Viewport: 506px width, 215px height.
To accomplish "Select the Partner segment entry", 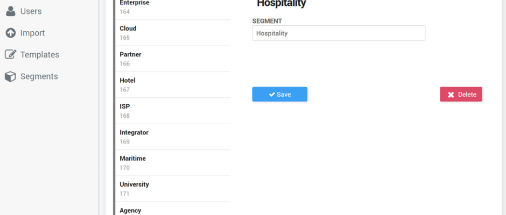I will [173, 59].
